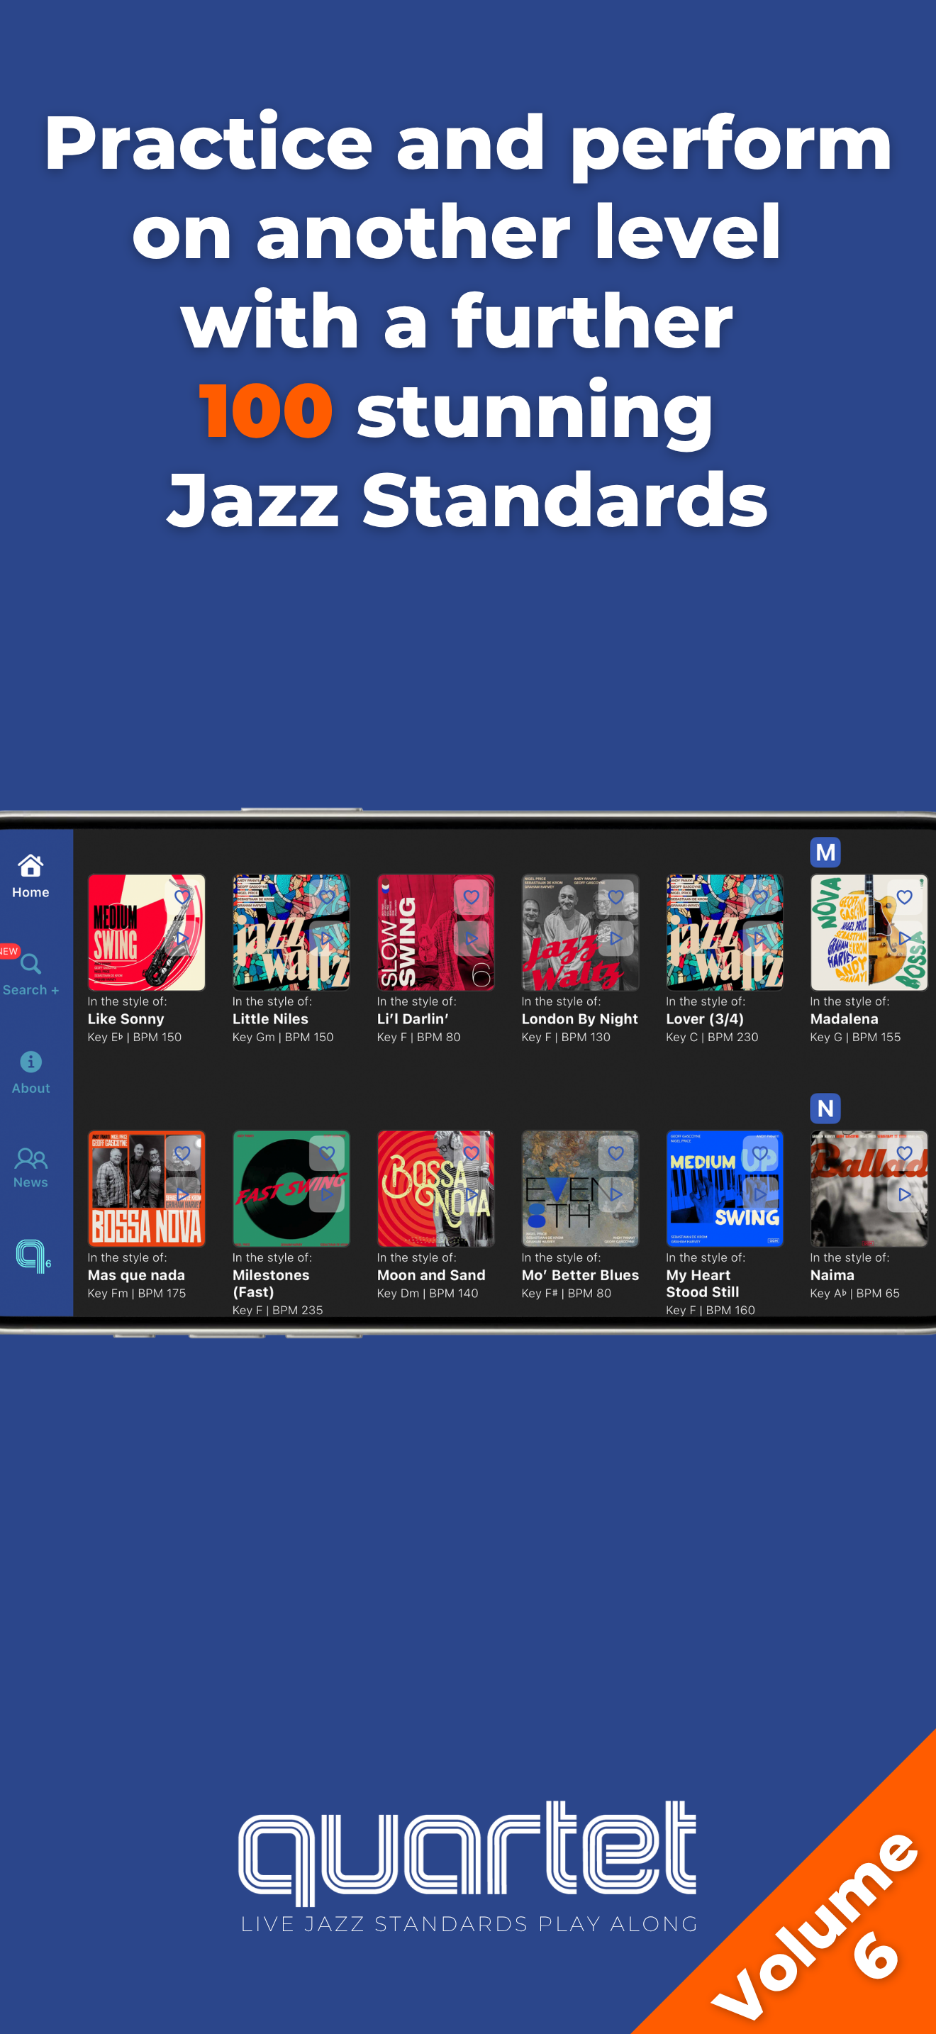Go to the Home section in sidebar

click(30, 876)
